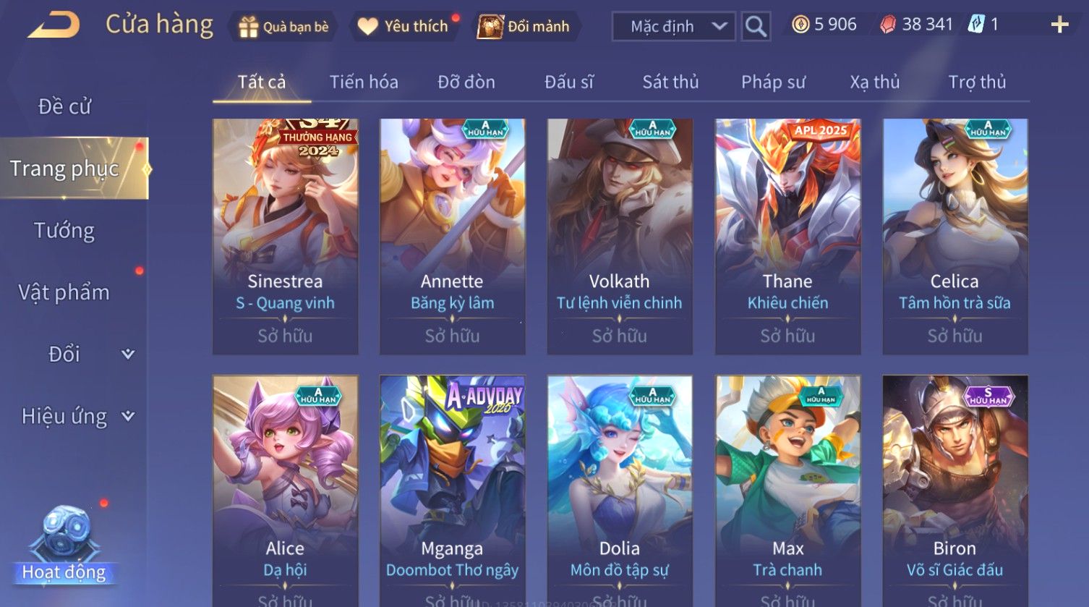Switch to the Tiến hóa tab
Screen dimensions: 1089x607
[364, 82]
